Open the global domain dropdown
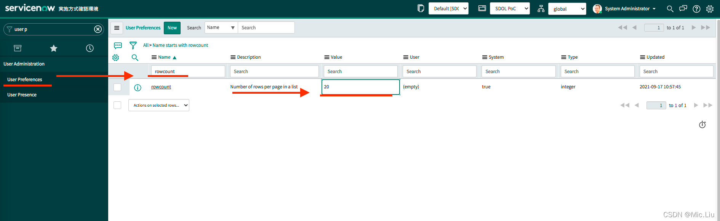This screenshot has height=221, width=720. click(x=567, y=9)
